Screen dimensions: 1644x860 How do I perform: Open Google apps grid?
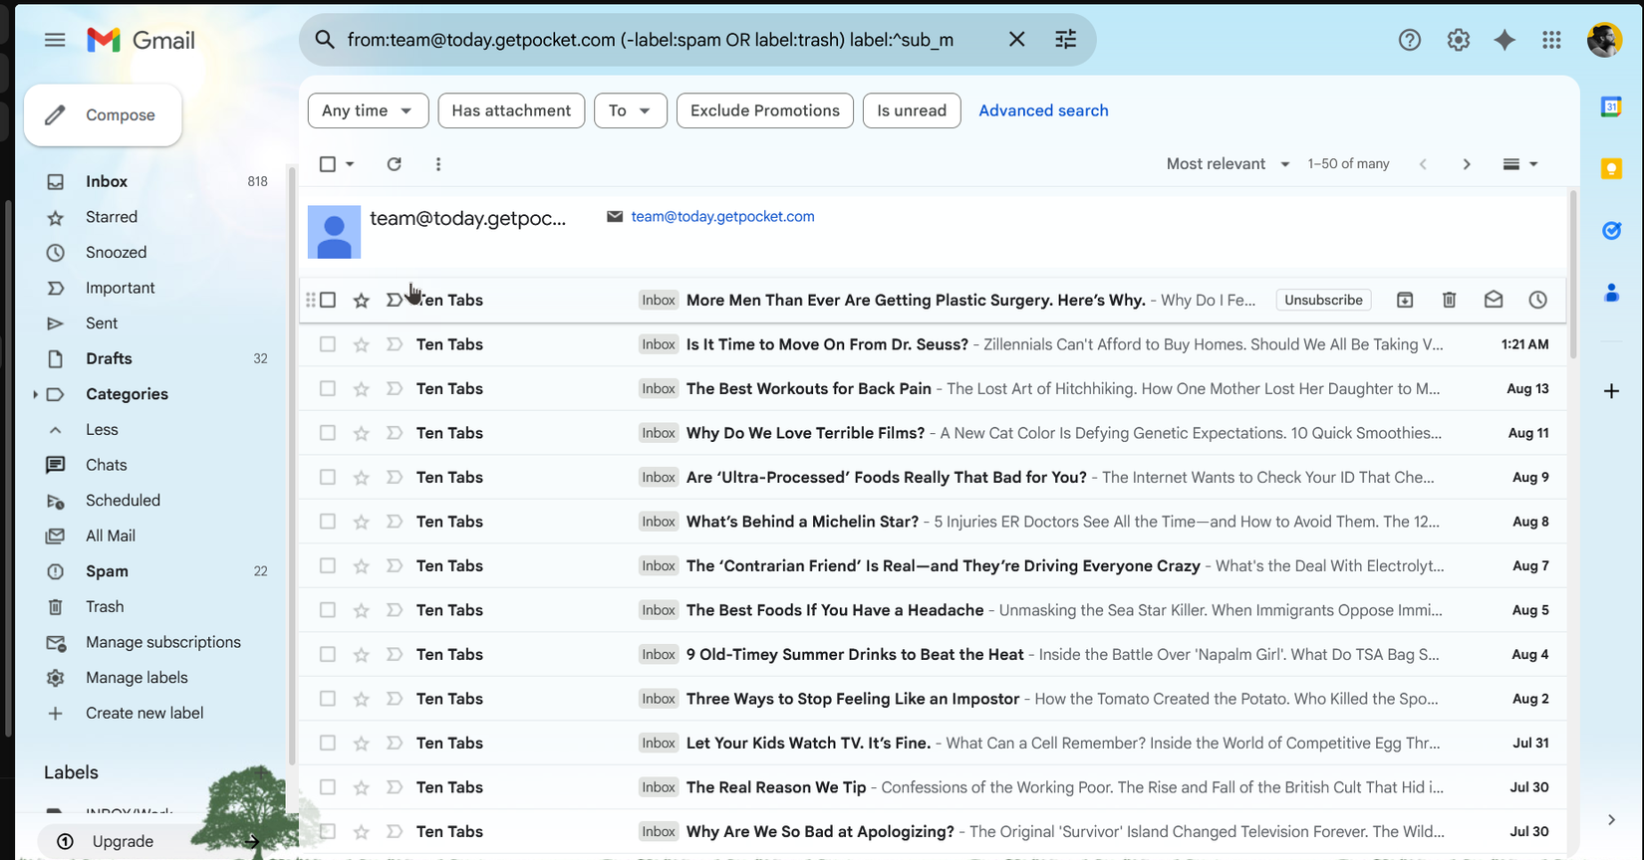(1551, 40)
